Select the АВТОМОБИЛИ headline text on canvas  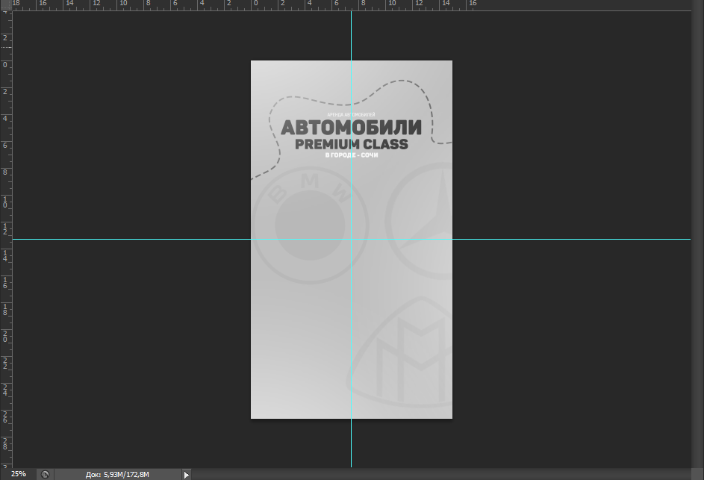pos(351,128)
